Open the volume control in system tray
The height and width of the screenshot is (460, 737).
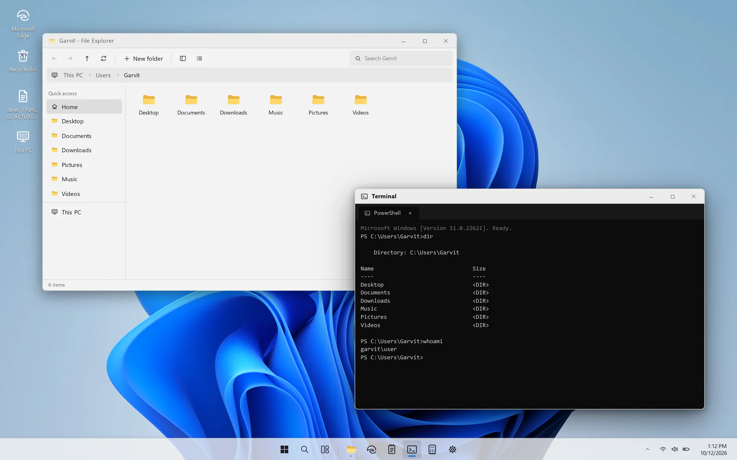point(674,449)
